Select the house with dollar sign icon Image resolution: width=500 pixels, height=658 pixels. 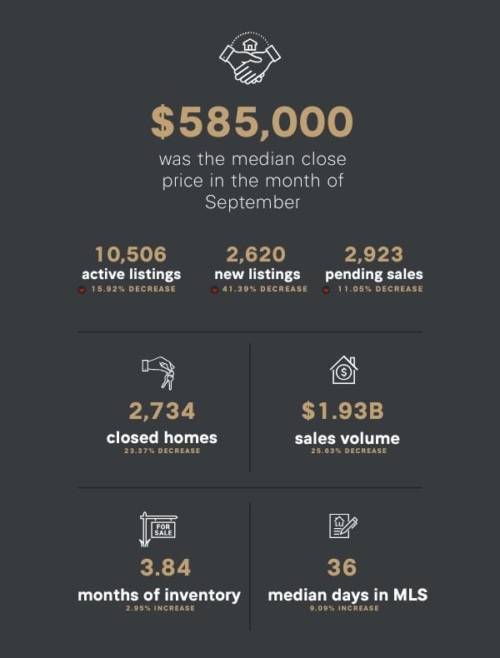343,370
